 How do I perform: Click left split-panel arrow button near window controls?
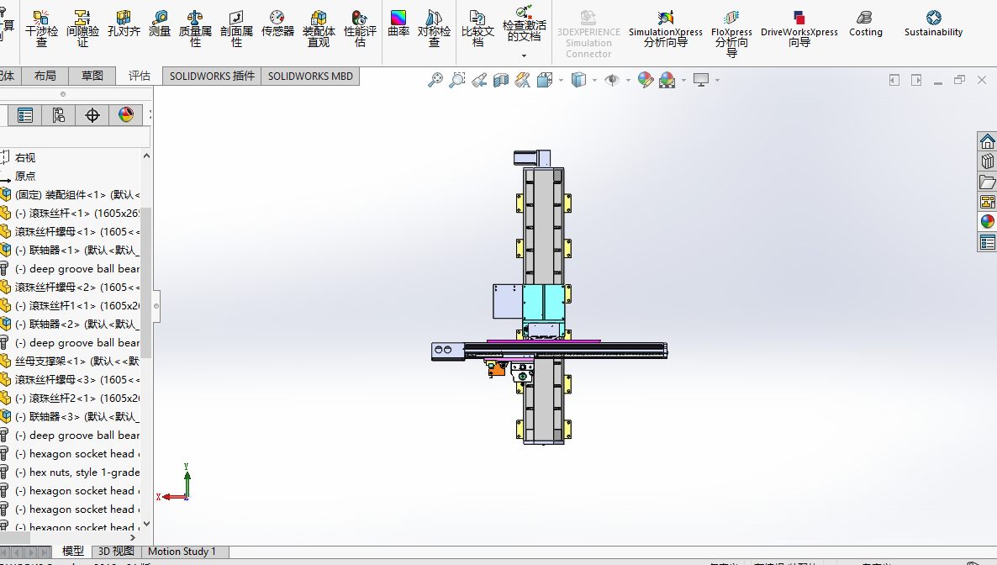(894, 80)
